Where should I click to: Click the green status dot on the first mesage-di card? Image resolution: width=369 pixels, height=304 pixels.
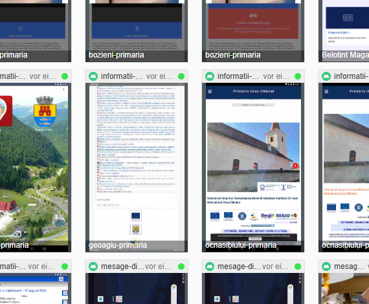181,266
